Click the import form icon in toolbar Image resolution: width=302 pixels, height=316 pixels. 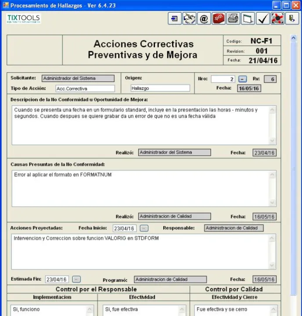point(174,18)
